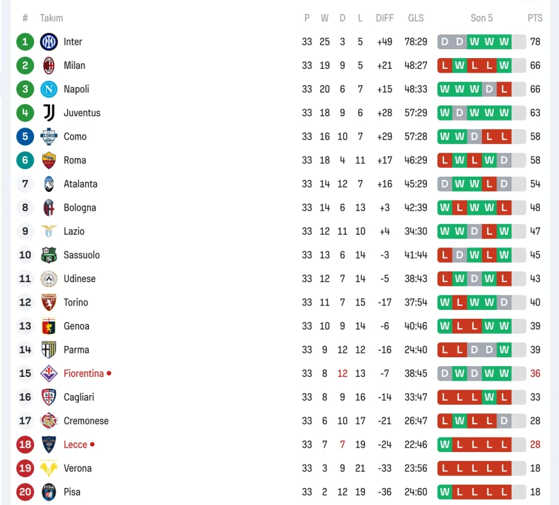Image resolution: width=559 pixels, height=505 pixels.
Task: Click the Torino club crest icon
Action: pyautogui.click(x=49, y=302)
